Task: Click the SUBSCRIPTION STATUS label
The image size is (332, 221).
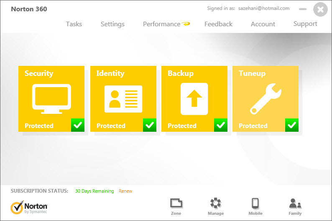Action: click(40, 191)
